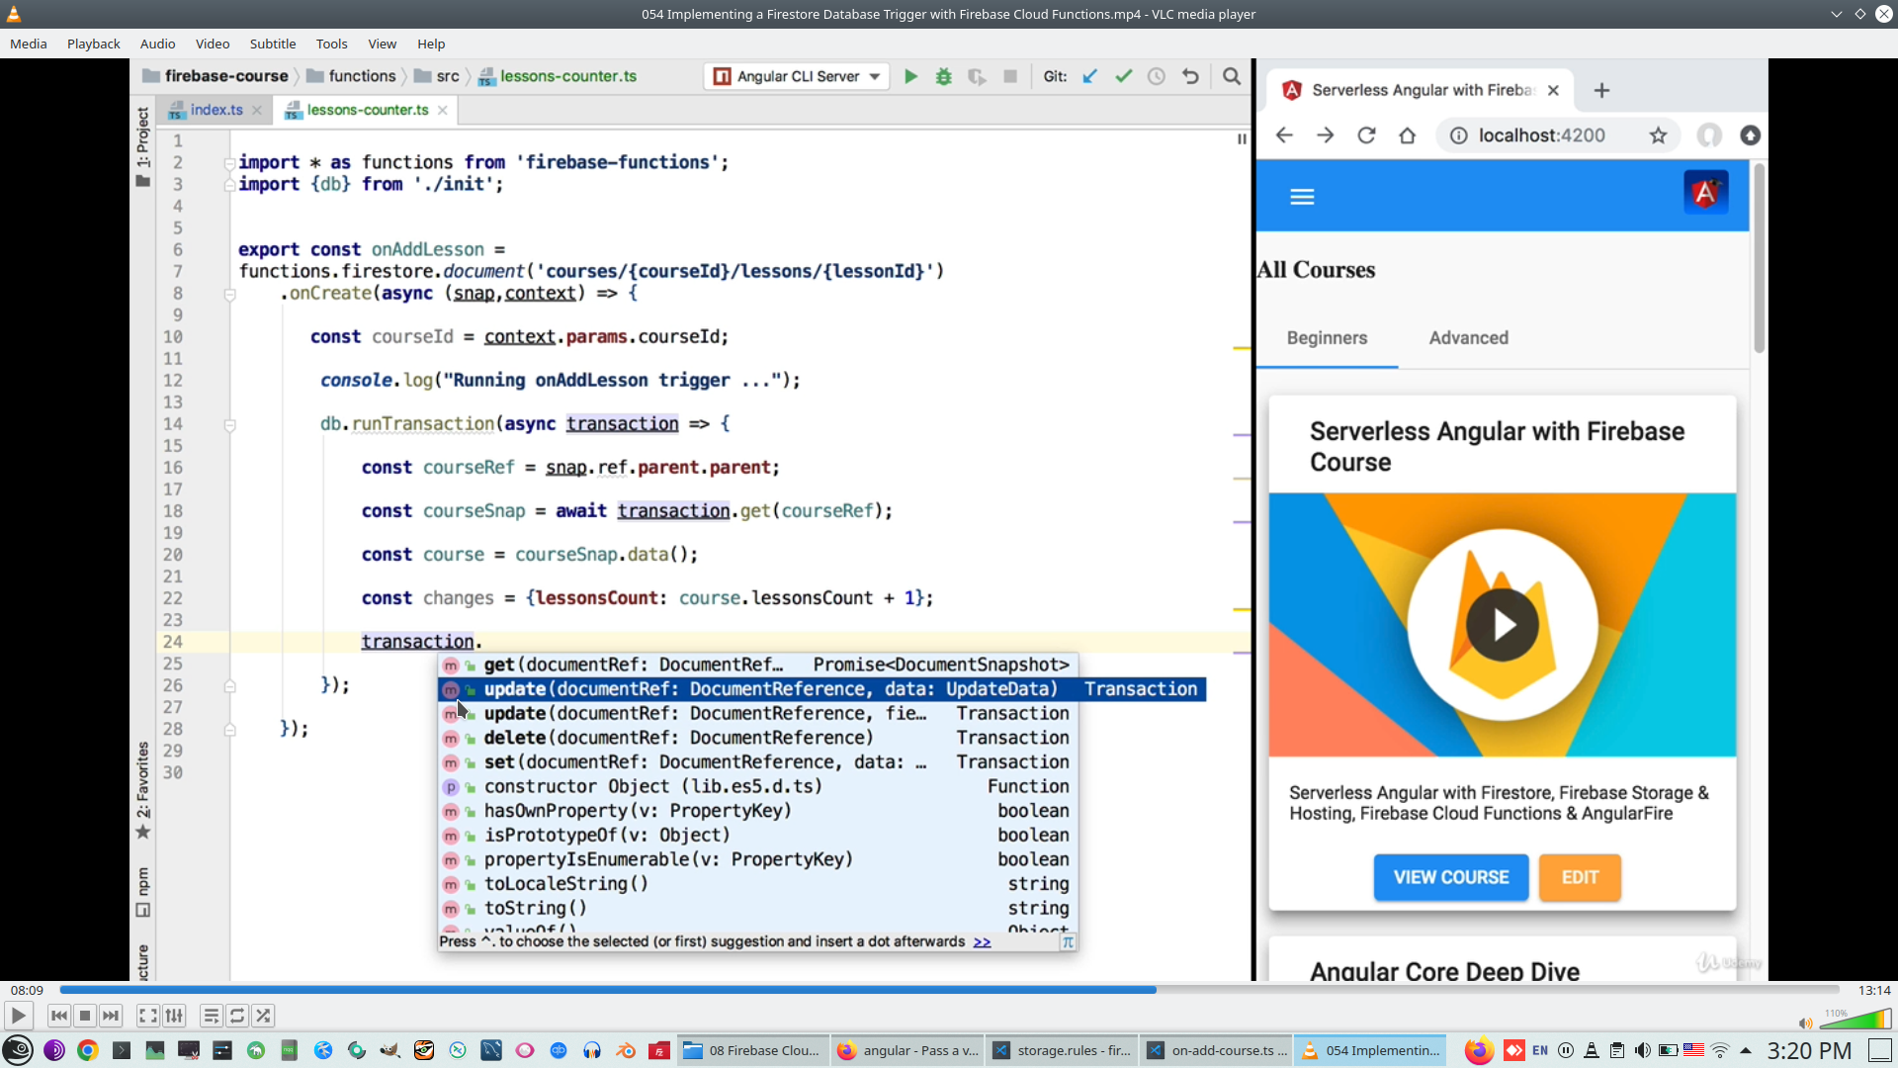Open the browser hamburger menu

(1302, 196)
